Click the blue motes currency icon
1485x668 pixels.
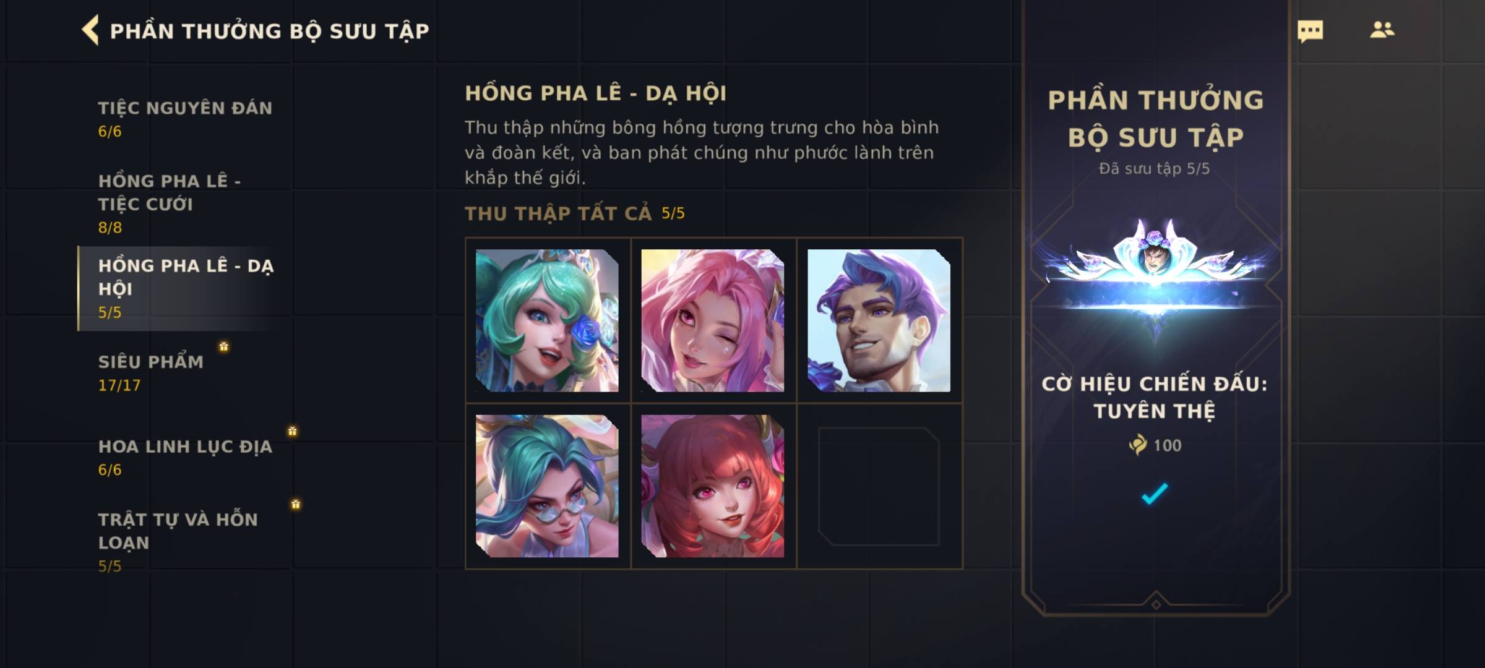pos(1137,445)
